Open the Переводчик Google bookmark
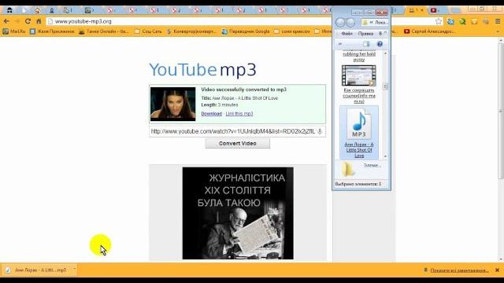The image size is (504, 283). click(x=246, y=31)
